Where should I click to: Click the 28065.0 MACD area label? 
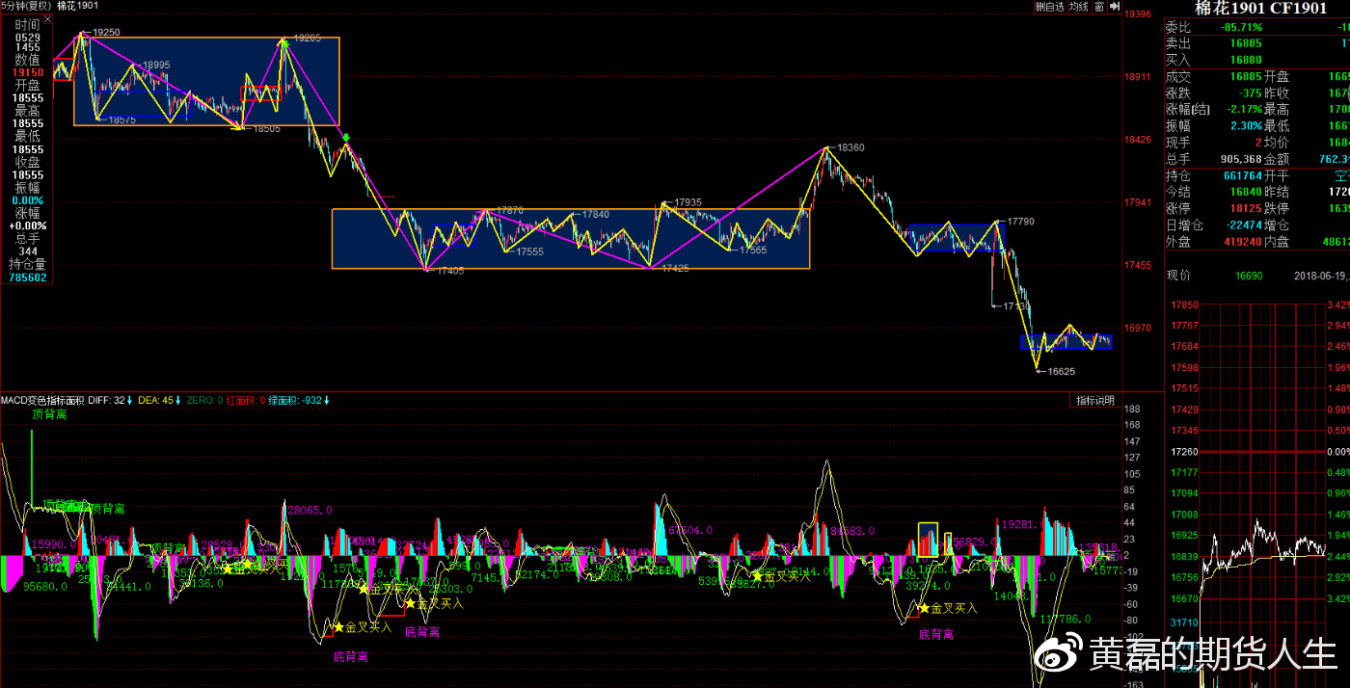click(x=310, y=510)
